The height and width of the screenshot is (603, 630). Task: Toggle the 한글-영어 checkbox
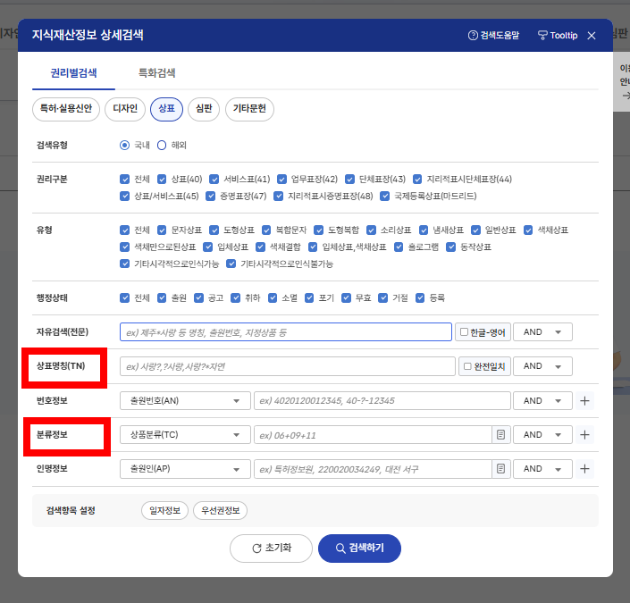(x=464, y=332)
